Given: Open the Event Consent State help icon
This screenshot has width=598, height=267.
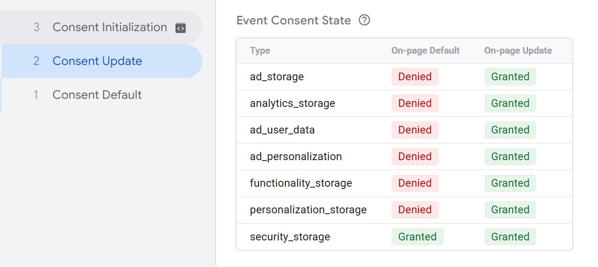Looking at the screenshot, I should coord(364,20).
